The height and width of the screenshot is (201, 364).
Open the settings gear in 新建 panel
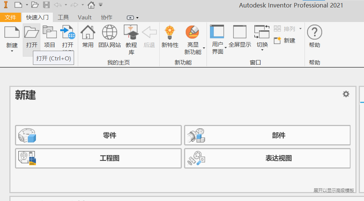(346, 94)
